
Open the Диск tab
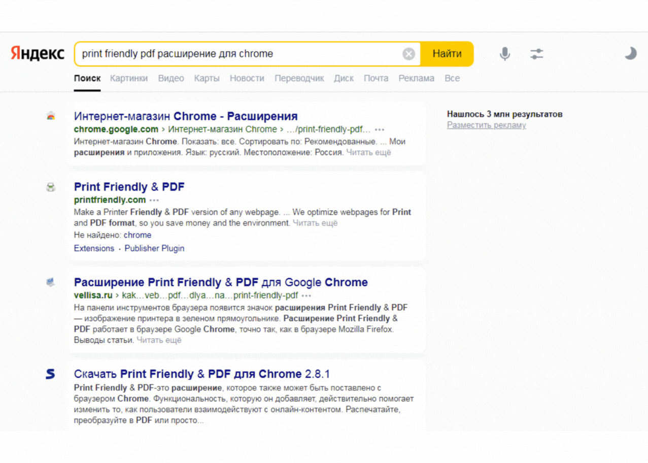[x=344, y=78]
